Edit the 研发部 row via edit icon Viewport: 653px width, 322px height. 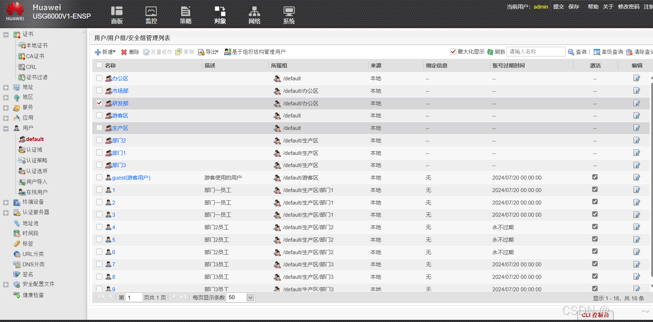coord(637,103)
